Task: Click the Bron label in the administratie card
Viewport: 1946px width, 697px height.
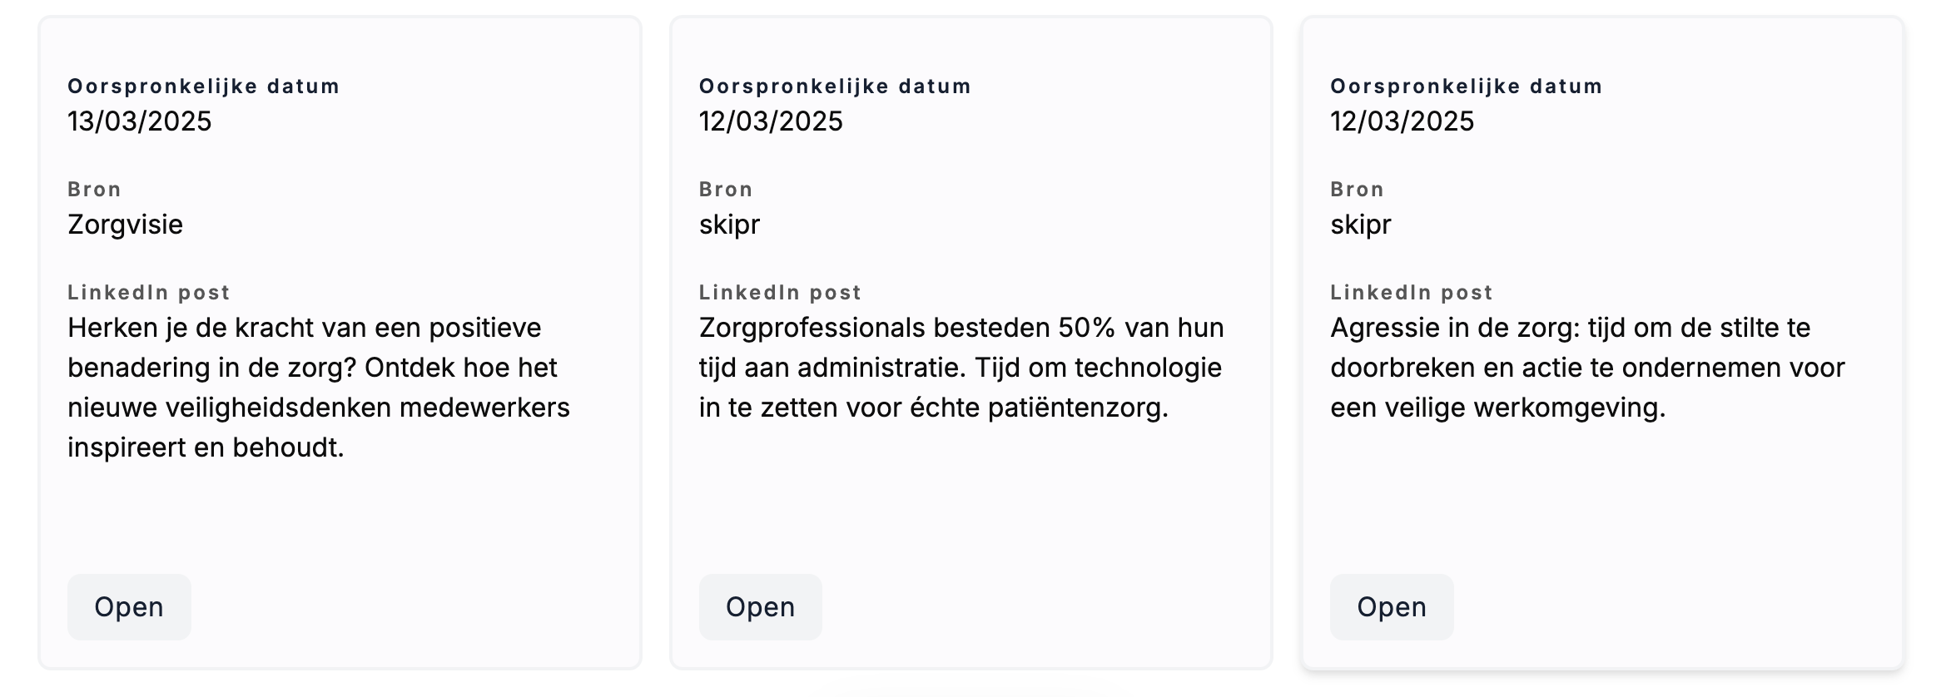Action: point(726,190)
